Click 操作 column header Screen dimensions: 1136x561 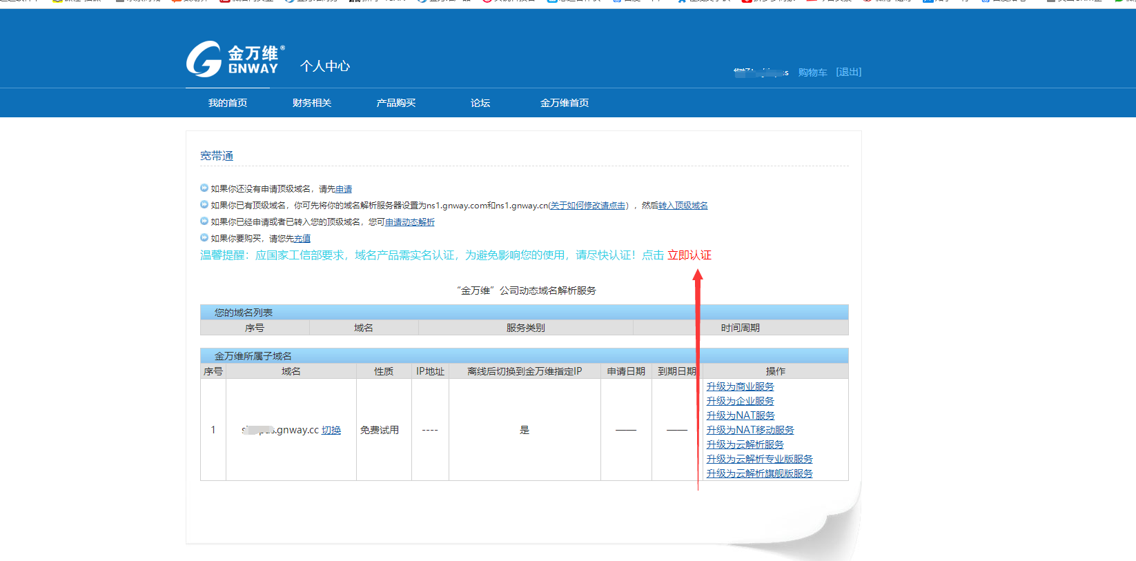(775, 371)
